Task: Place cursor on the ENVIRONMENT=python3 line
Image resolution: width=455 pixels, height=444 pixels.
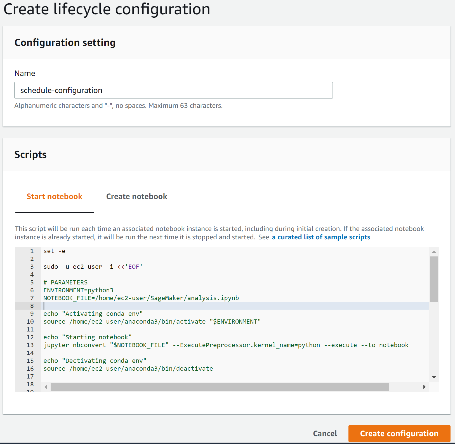Action: coord(78,290)
